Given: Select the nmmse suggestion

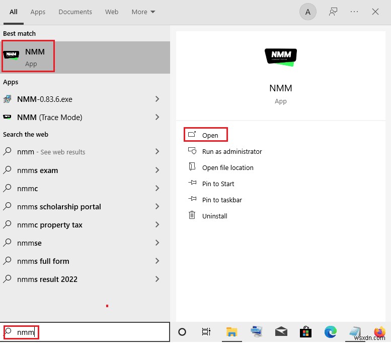Looking at the screenshot, I should [x=85, y=243].
